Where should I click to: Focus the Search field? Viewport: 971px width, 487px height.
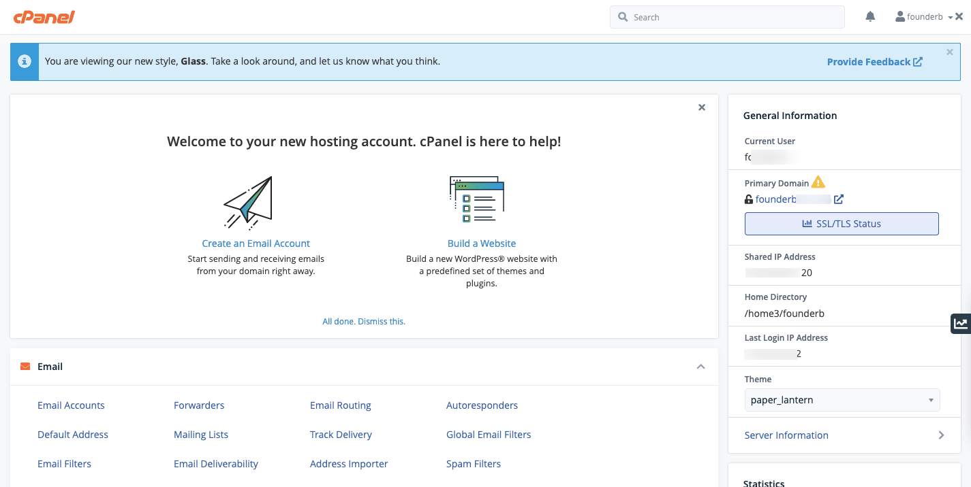[x=727, y=17]
